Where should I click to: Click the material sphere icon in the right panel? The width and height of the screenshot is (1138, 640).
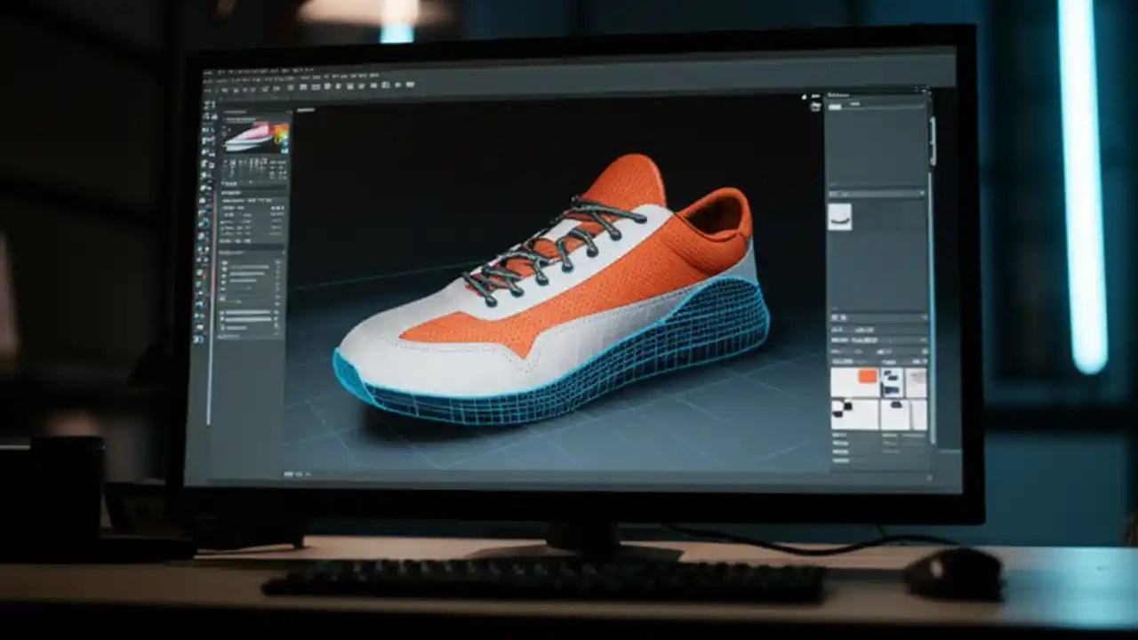coord(842,218)
